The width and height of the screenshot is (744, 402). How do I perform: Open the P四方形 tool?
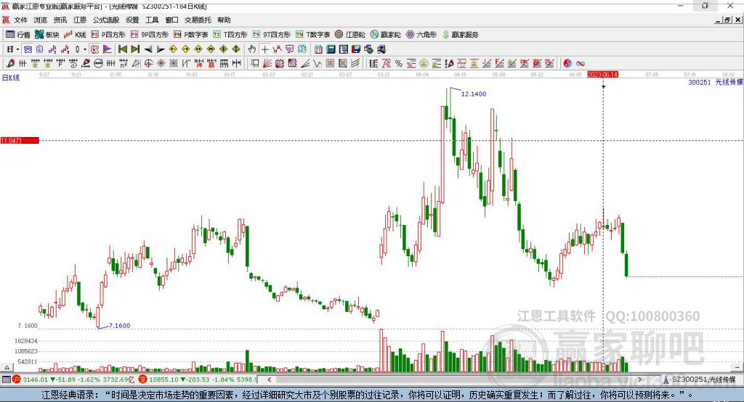[108, 35]
